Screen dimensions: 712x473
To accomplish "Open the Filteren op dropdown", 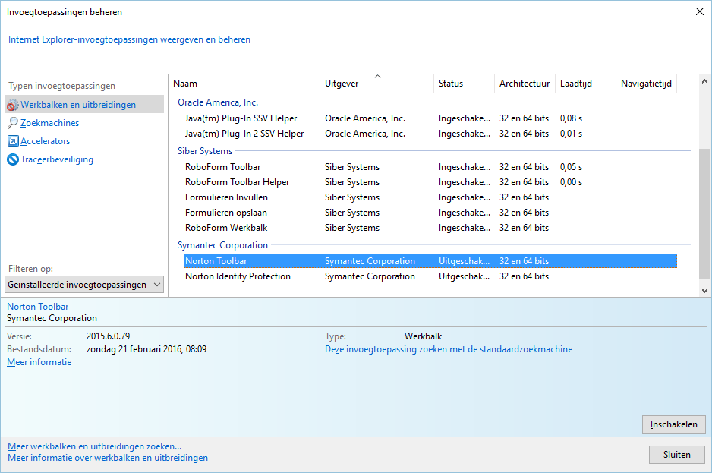I will (84, 285).
